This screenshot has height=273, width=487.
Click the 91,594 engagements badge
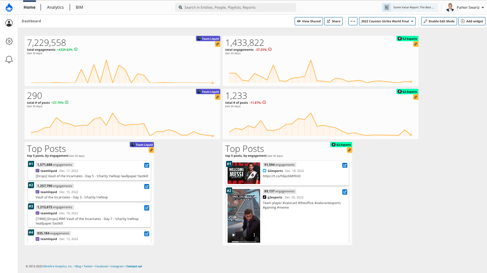tap(279, 165)
